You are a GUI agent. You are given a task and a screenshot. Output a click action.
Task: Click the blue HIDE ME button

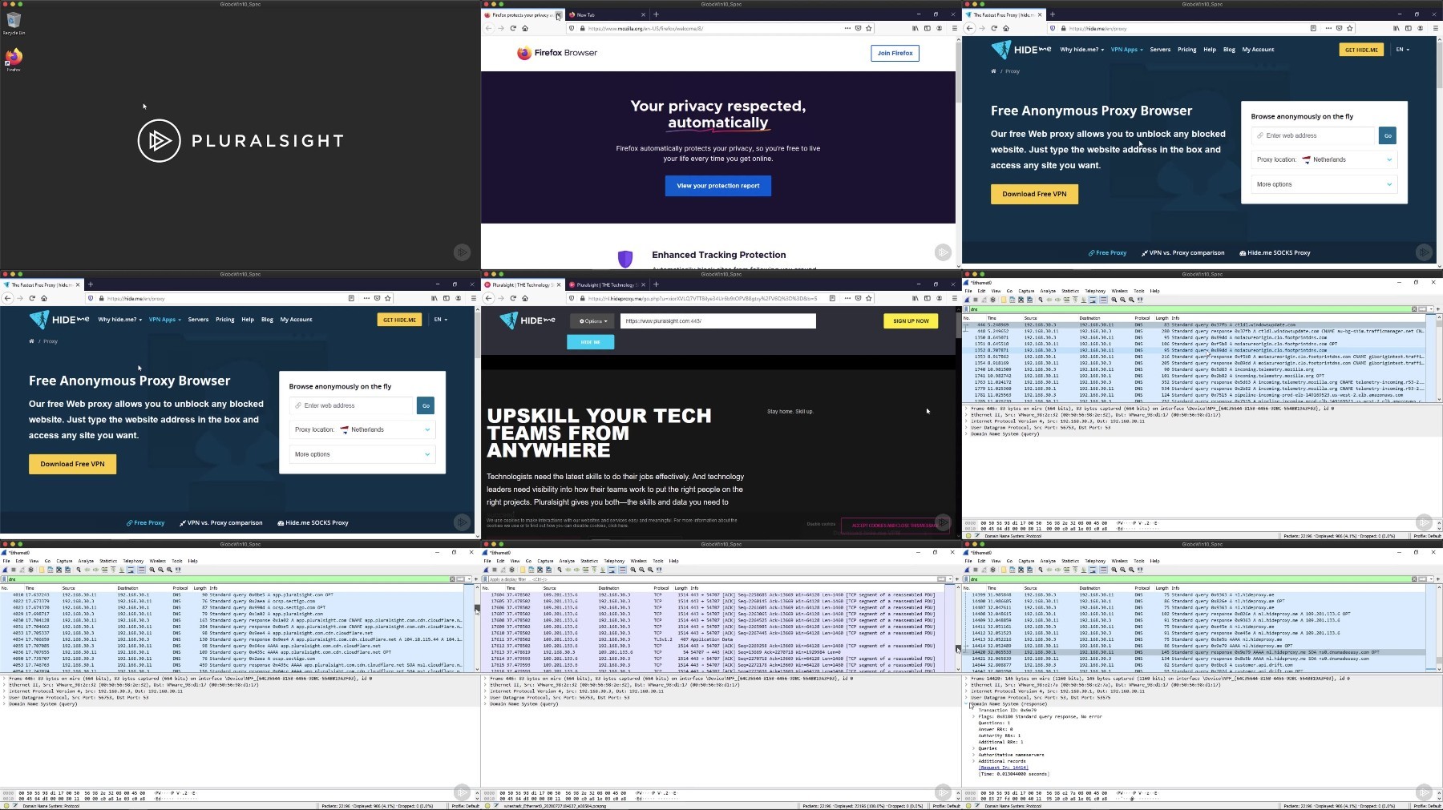[591, 342]
